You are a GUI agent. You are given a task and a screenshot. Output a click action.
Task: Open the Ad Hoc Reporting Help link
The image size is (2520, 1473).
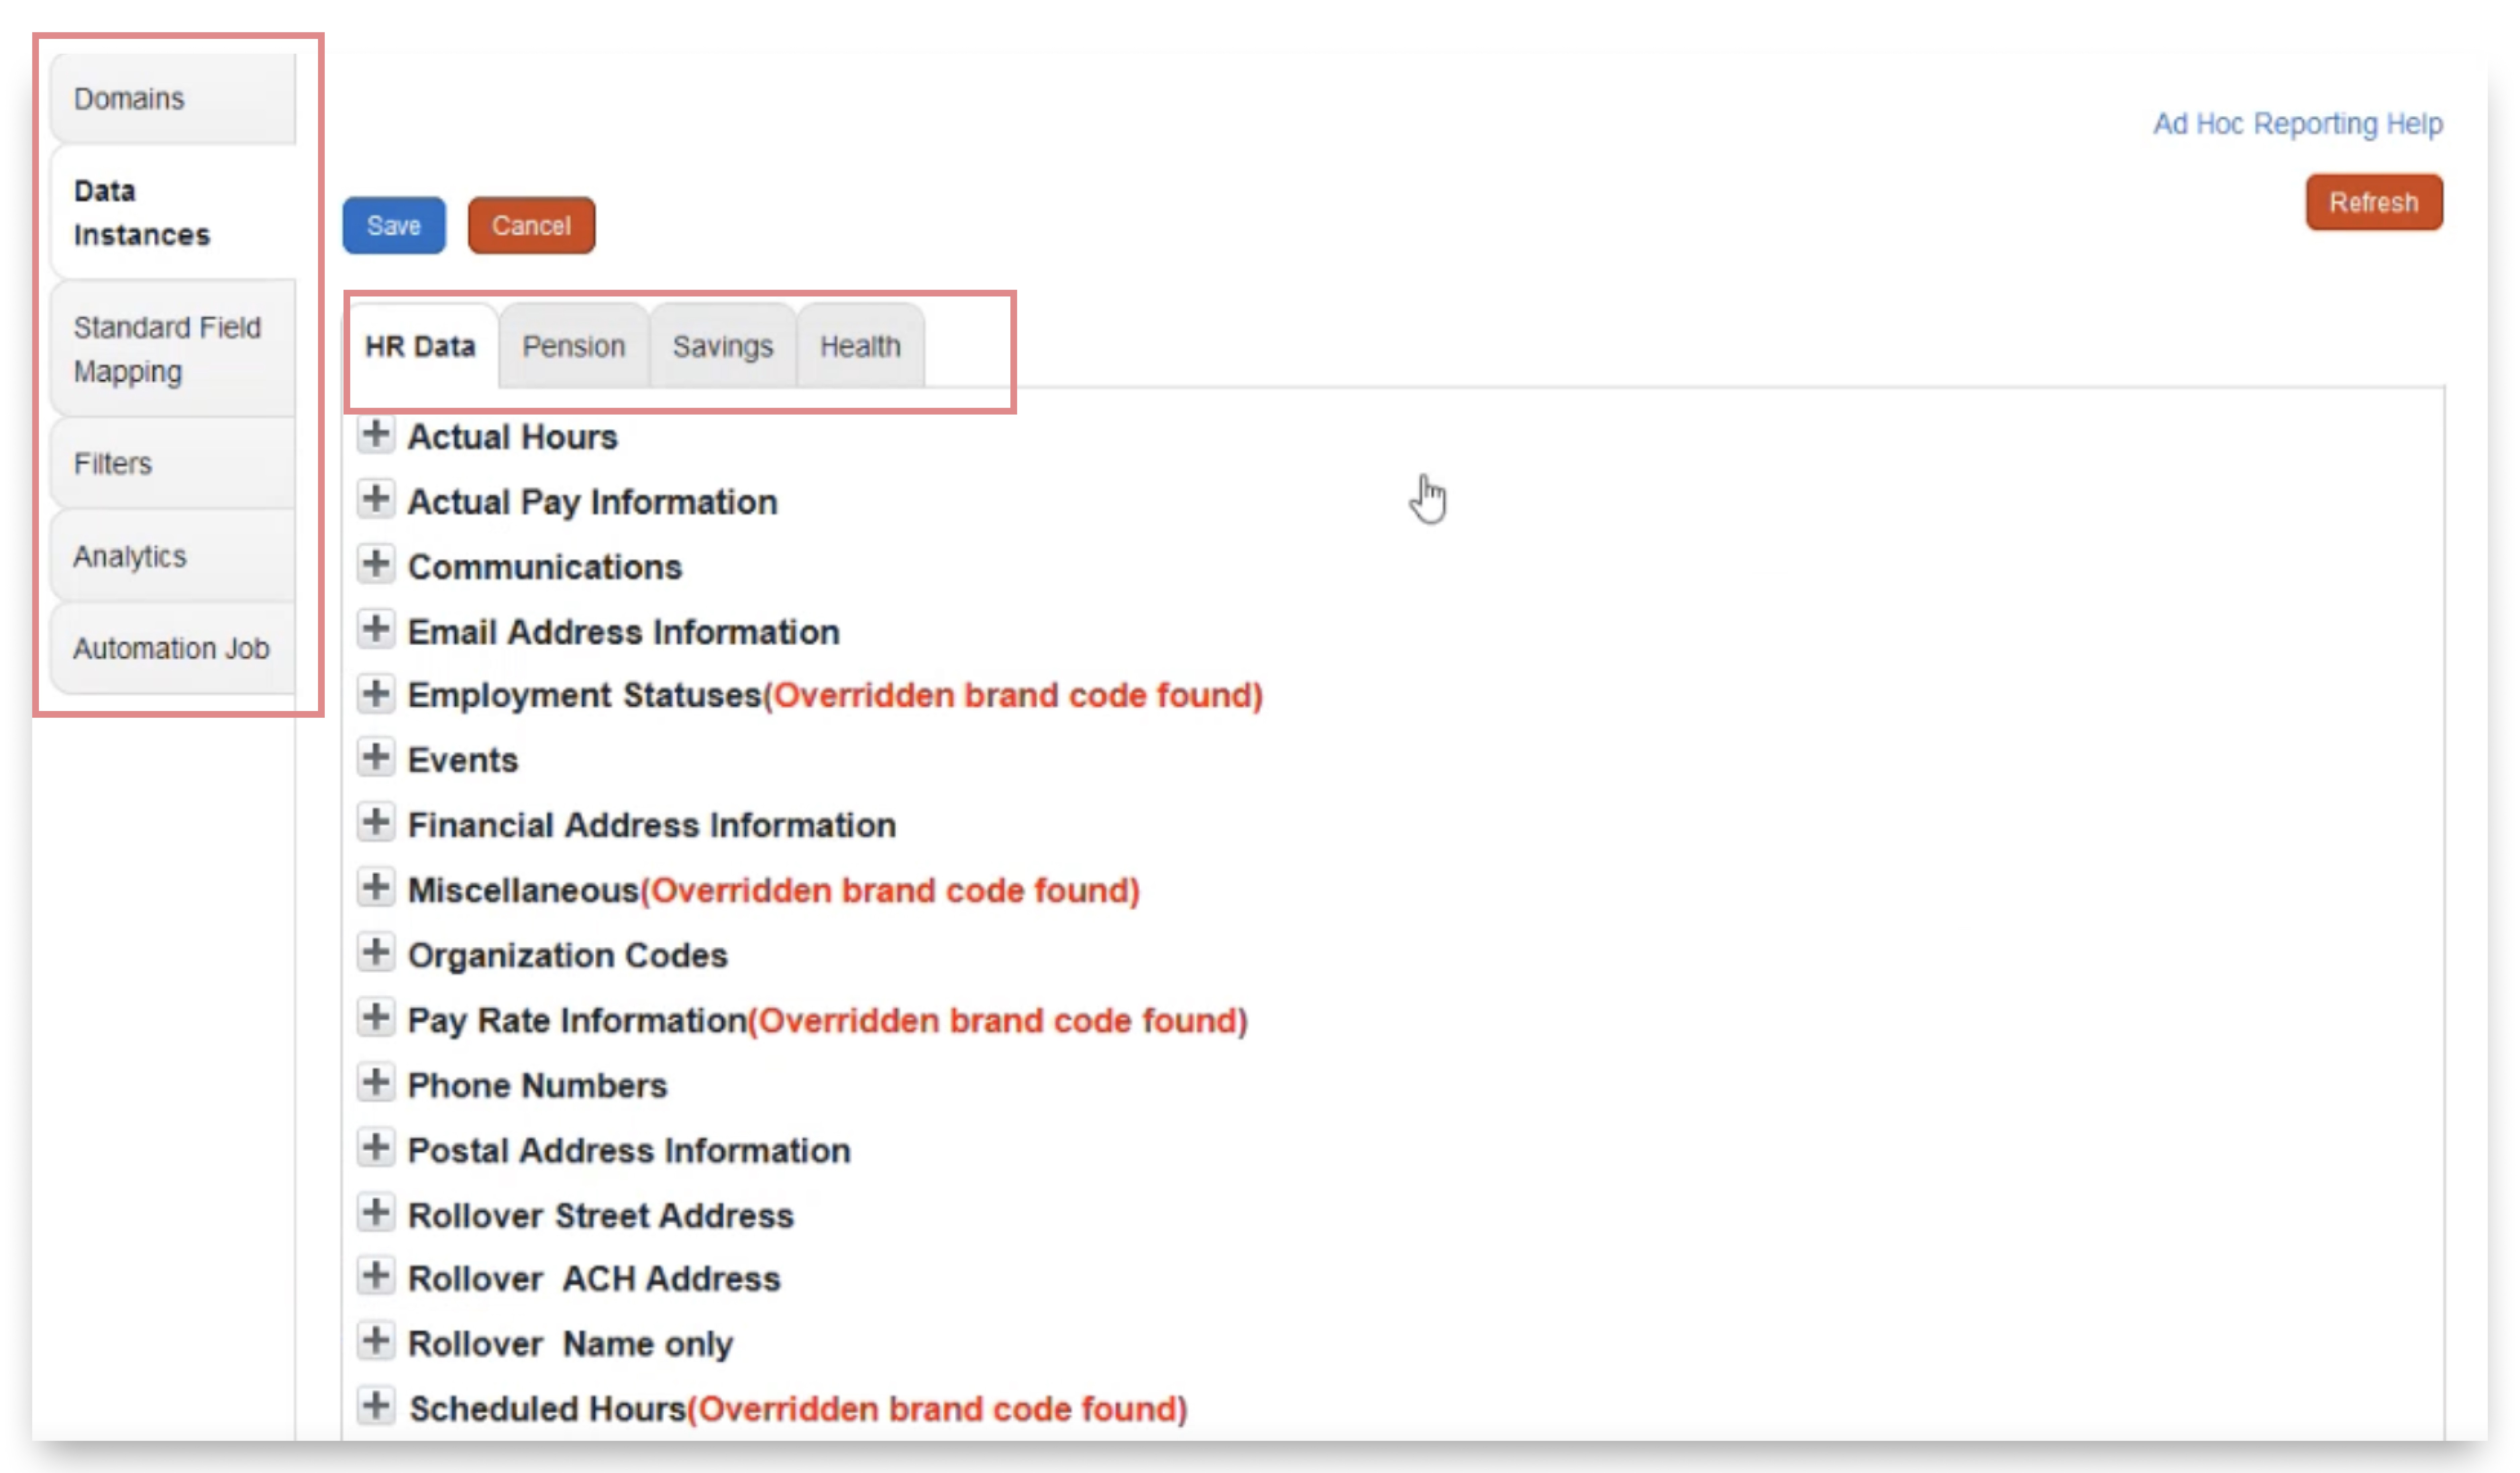[2297, 124]
